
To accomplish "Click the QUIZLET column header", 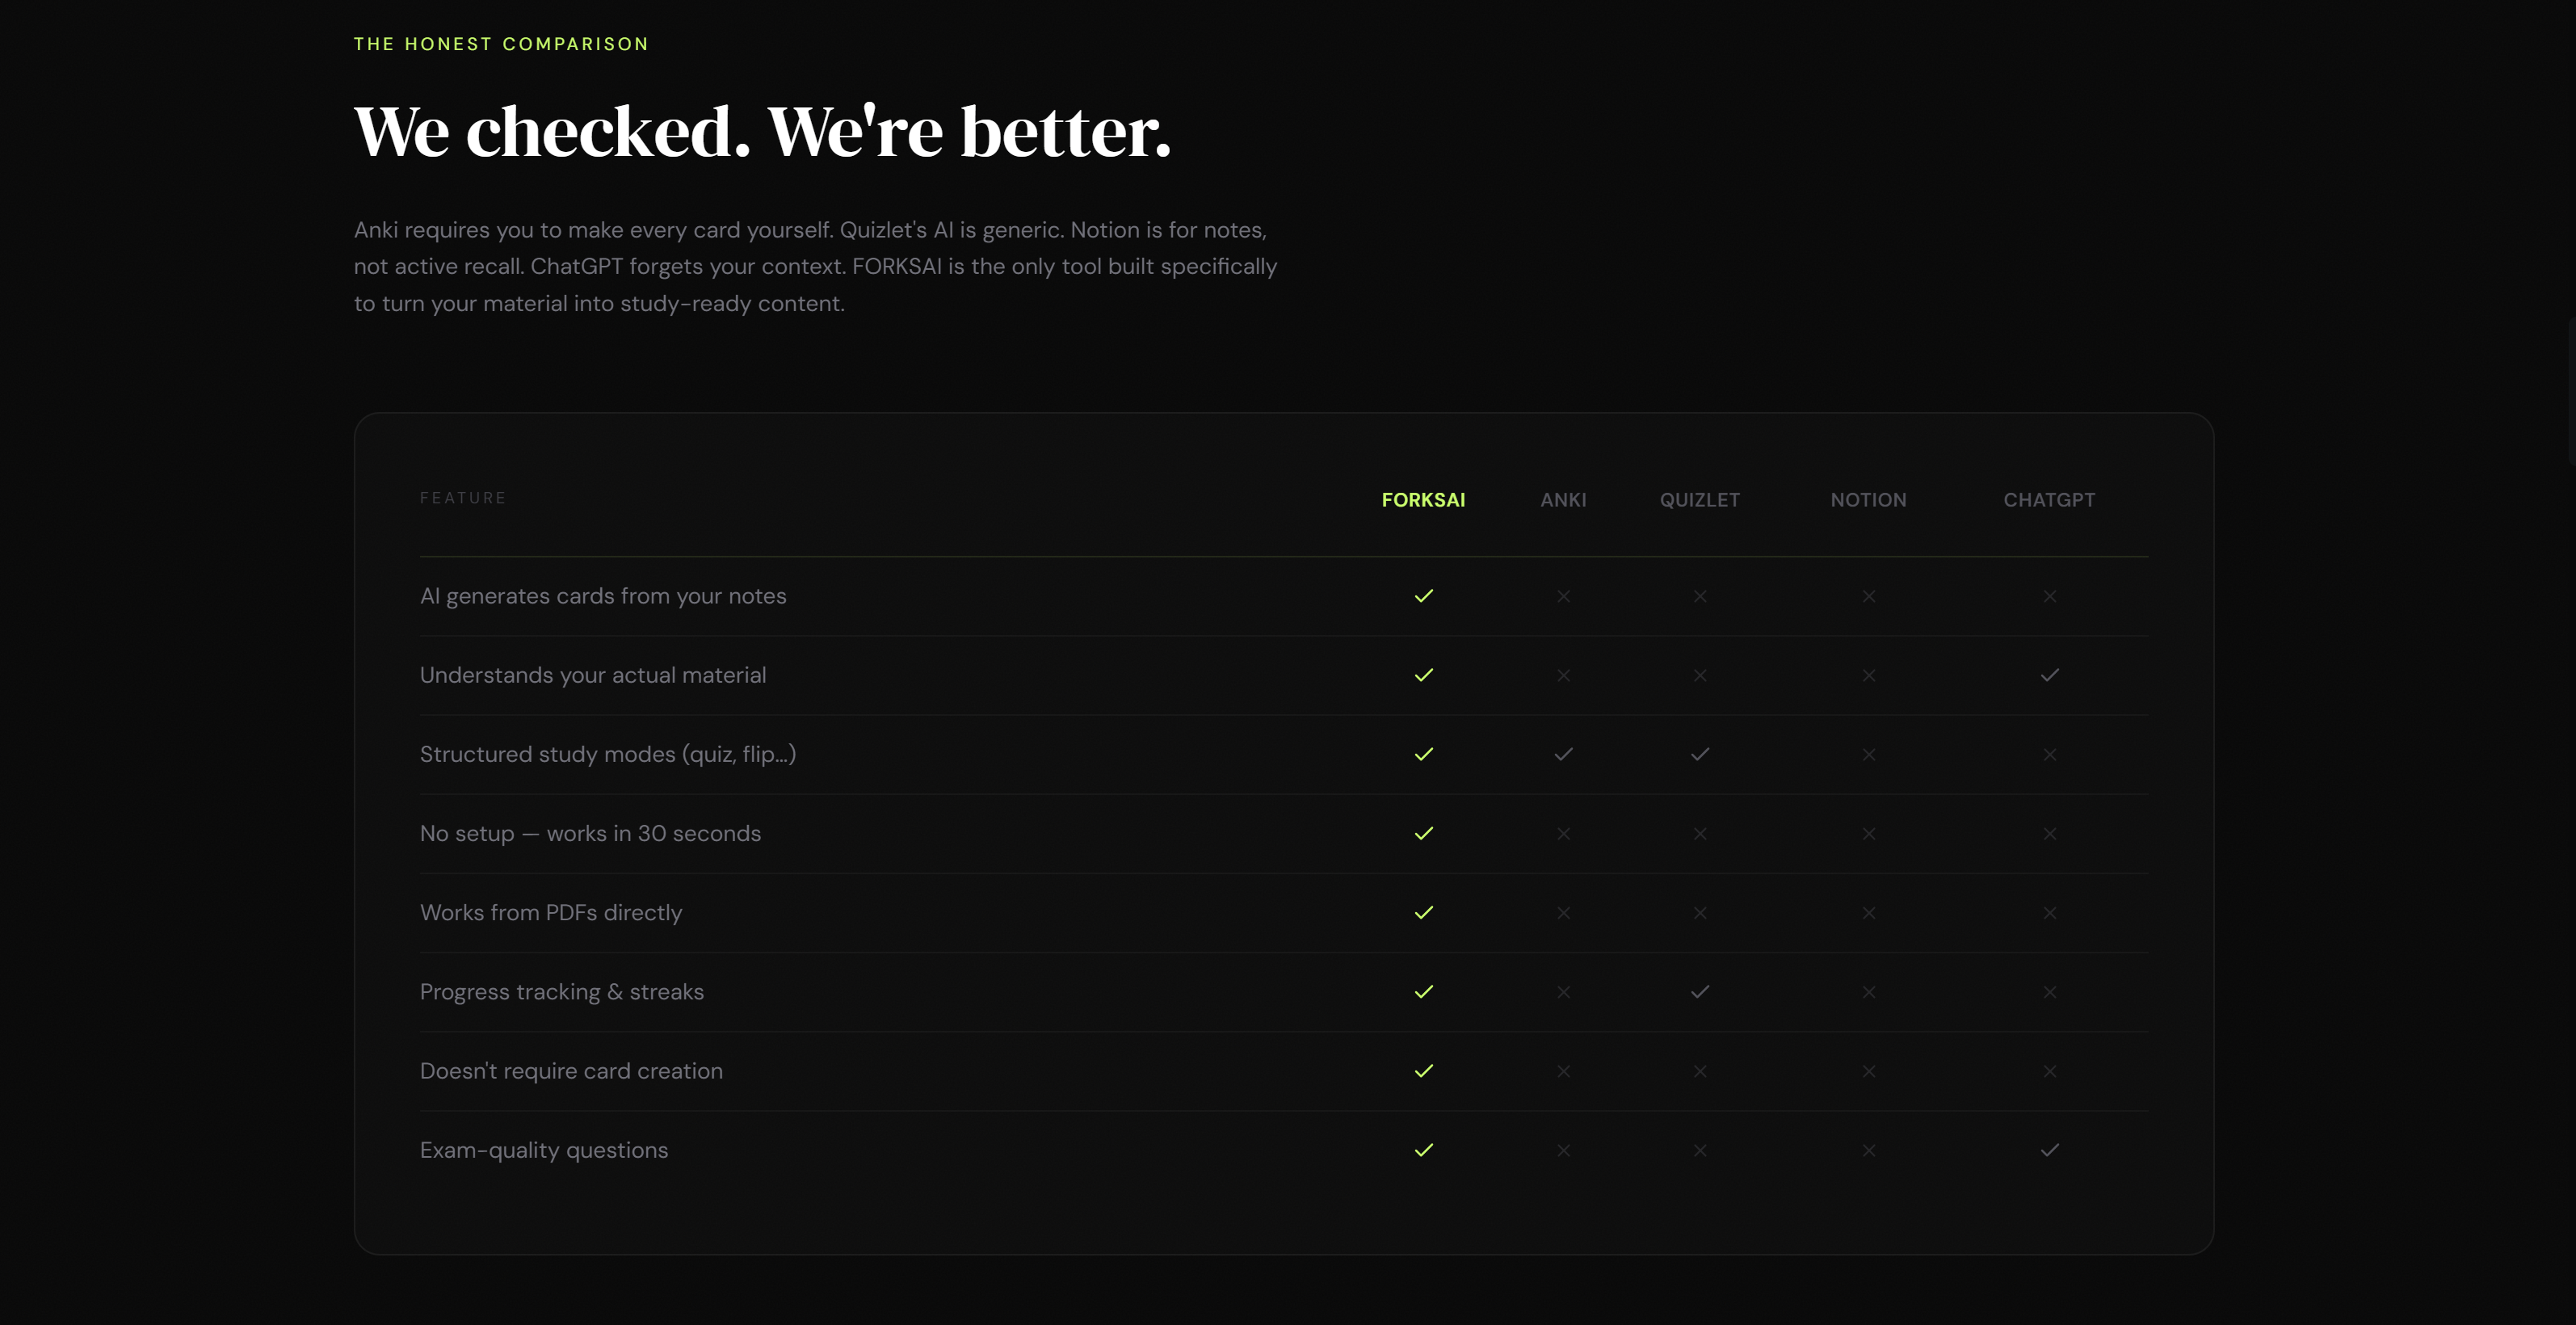I will tap(1699, 500).
